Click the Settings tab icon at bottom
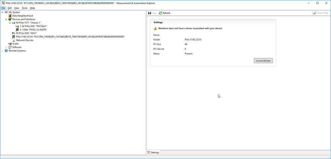This screenshot has width=331, height=159. 149,152
